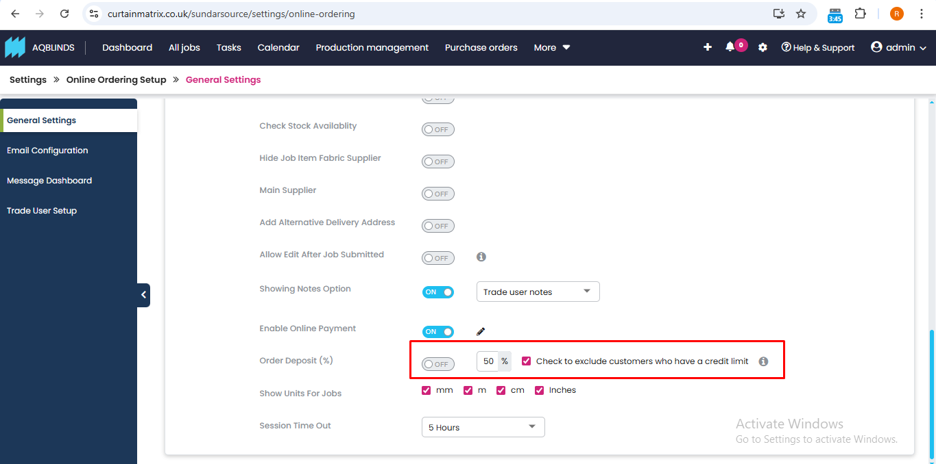Viewport: 936px width, 464px height.
Task: Bookmark page with the star icon
Action: (801, 14)
